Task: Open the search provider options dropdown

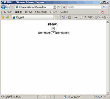Action: pyautogui.click(x=107, y=7)
